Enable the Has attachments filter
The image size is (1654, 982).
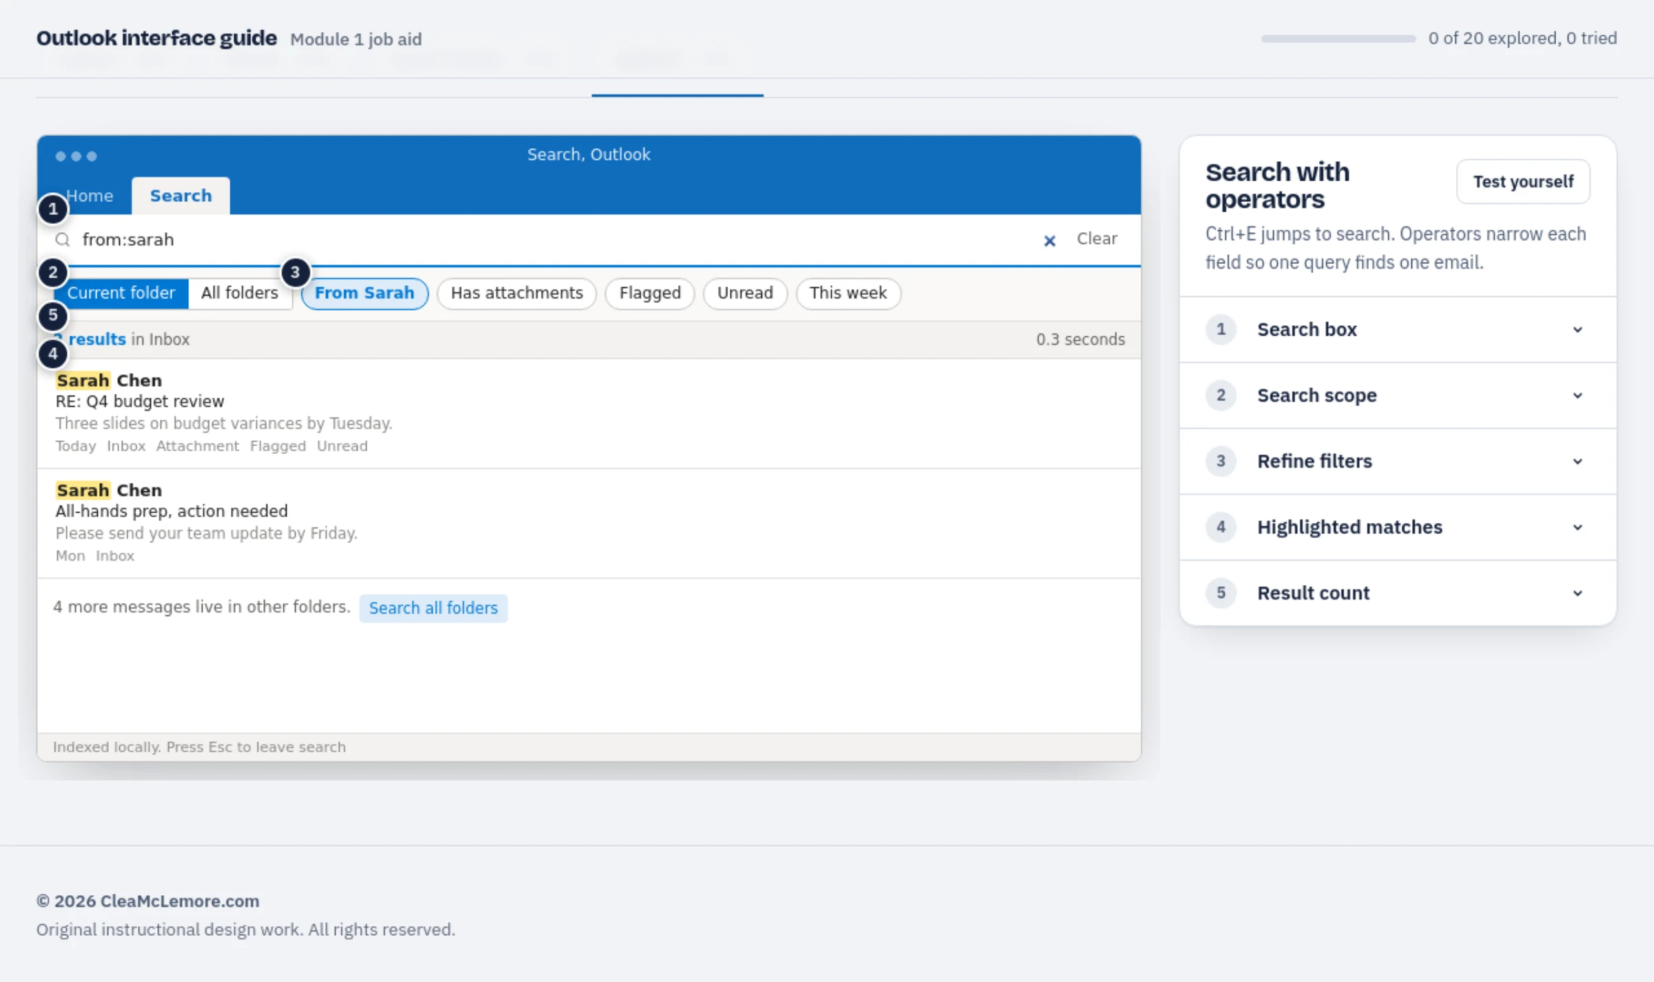[x=516, y=293]
